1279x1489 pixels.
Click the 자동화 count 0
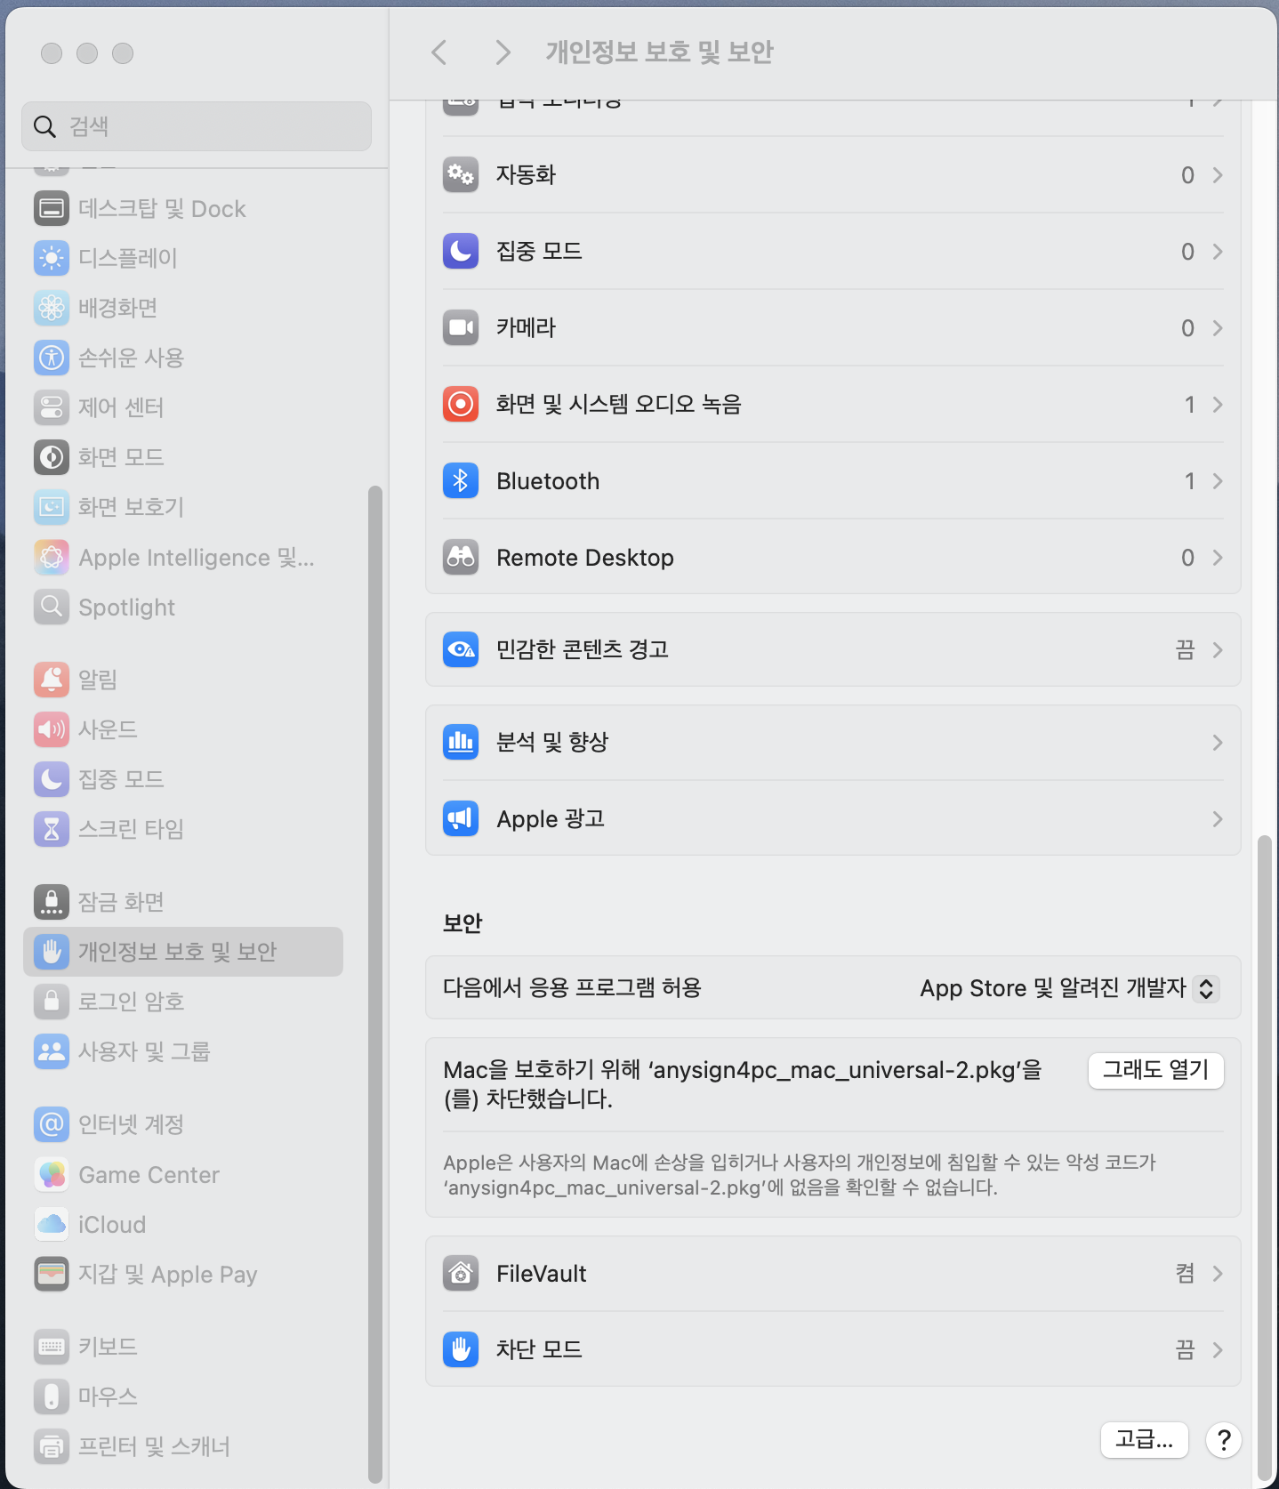1187,175
